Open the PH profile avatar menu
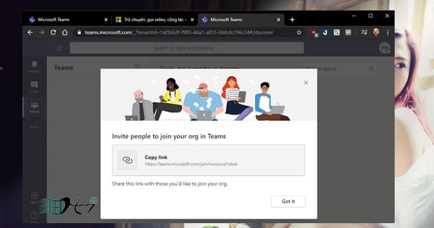 [385, 48]
